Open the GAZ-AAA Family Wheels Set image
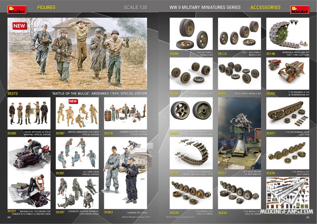317x224 pixels. (x=240, y=34)
